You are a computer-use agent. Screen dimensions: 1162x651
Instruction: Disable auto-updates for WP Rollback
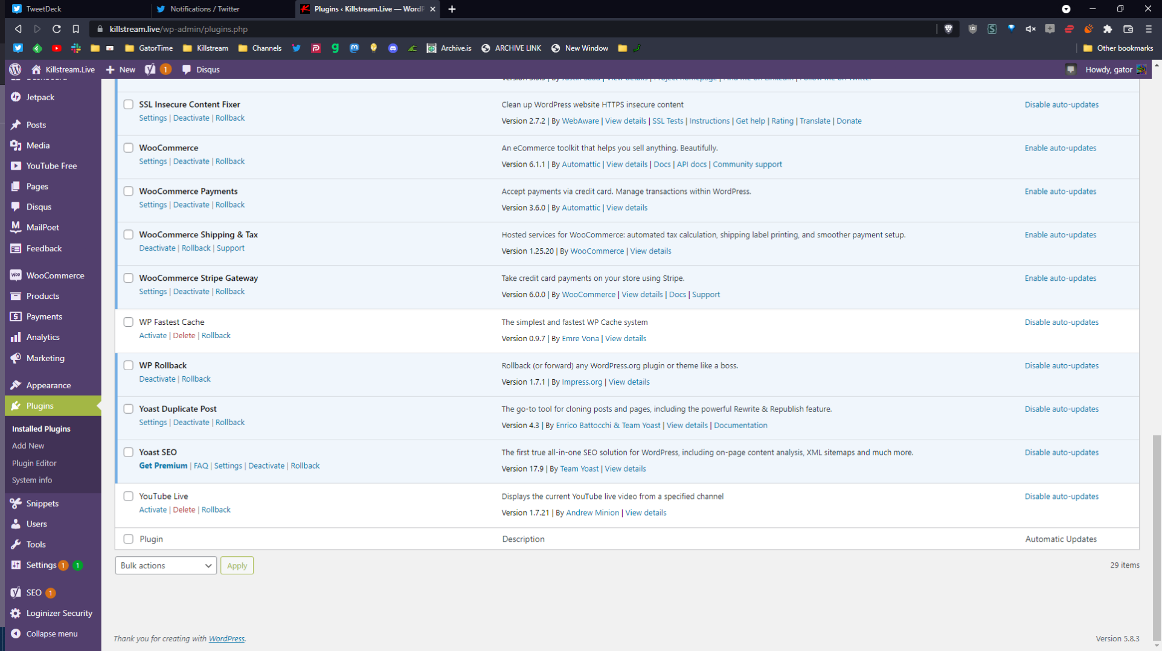[1061, 366]
